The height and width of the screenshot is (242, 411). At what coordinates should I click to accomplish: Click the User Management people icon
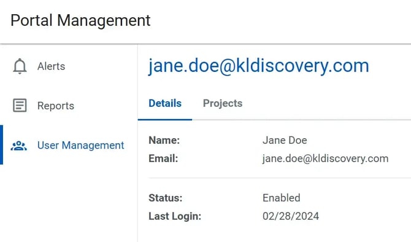(18, 146)
